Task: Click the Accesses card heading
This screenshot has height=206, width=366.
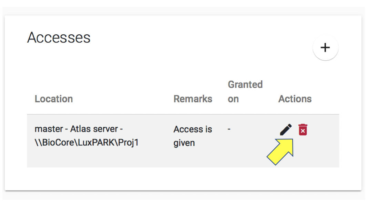Action: click(x=59, y=37)
